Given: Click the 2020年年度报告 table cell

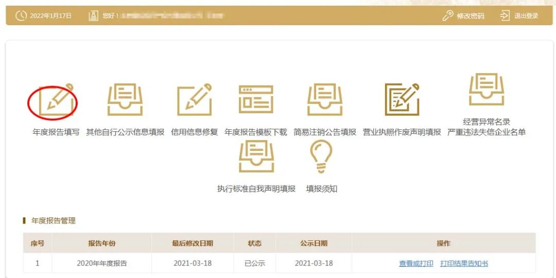Looking at the screenshot, I should pyautogui.click(x=101, y=264).
